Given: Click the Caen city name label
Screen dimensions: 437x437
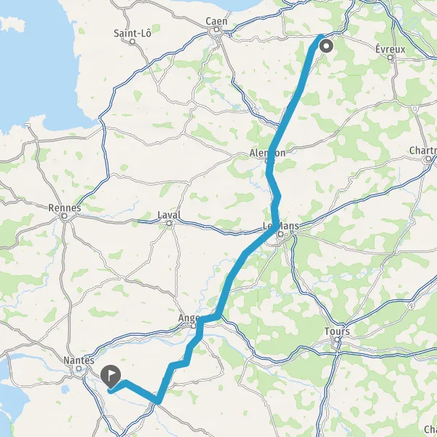Looking at the screenshot, I should (x=216, y=21).
